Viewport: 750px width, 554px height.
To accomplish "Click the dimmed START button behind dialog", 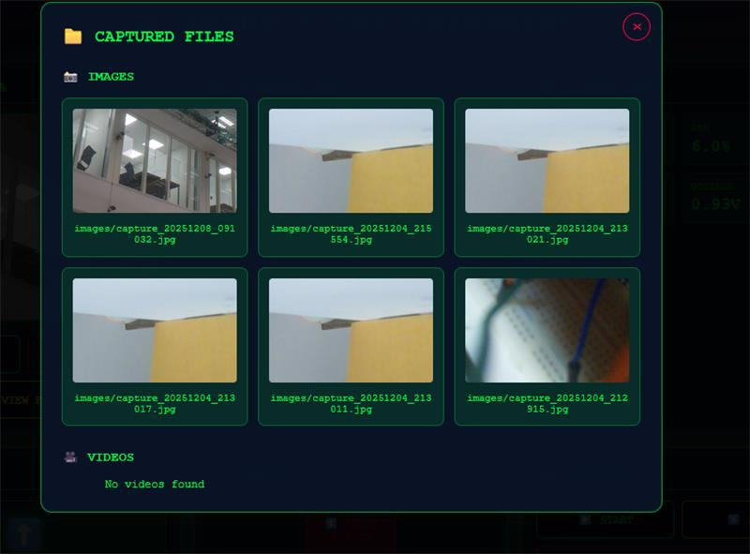I will 606,519.
